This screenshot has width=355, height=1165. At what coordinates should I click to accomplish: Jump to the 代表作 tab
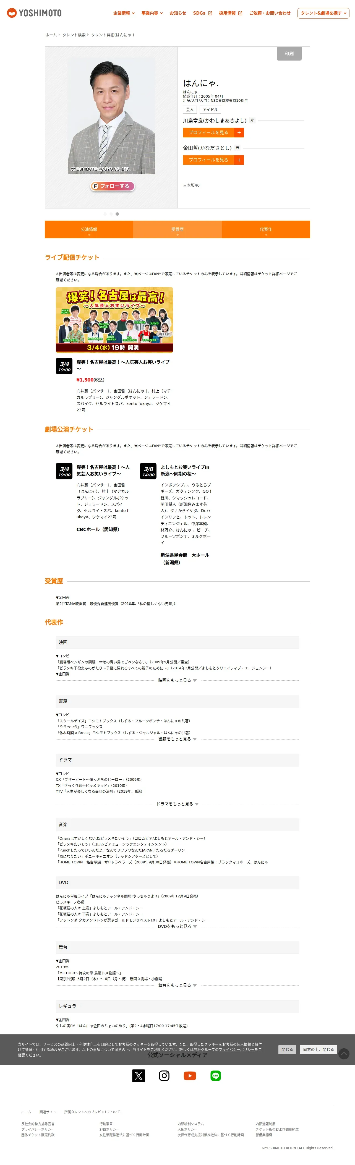[266, 229]
